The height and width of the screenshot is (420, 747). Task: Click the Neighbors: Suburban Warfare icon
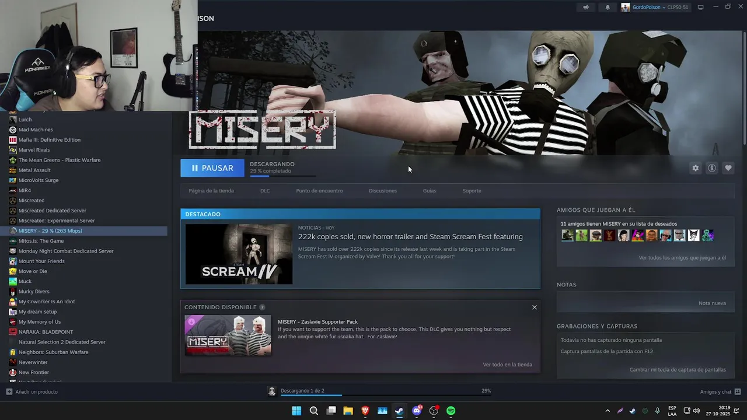13,352
